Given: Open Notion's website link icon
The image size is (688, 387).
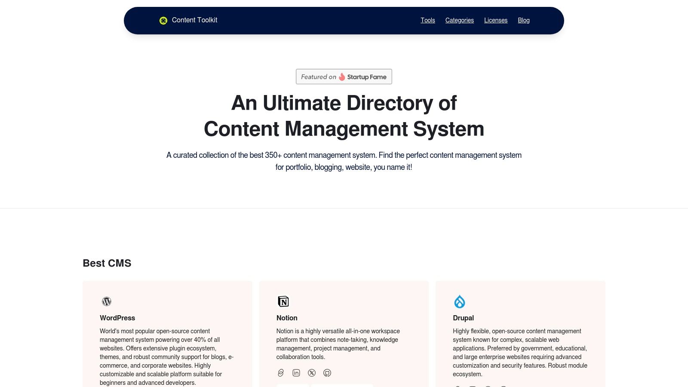Looking at the screenshot, I should 281,373.
